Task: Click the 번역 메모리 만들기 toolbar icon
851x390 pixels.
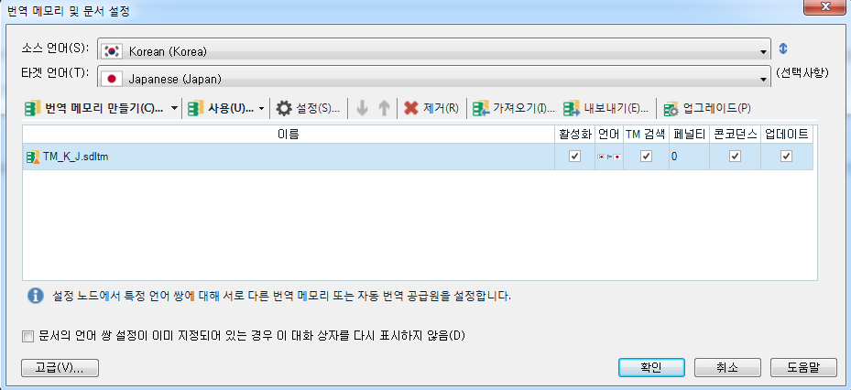Action: coord(33,108)
